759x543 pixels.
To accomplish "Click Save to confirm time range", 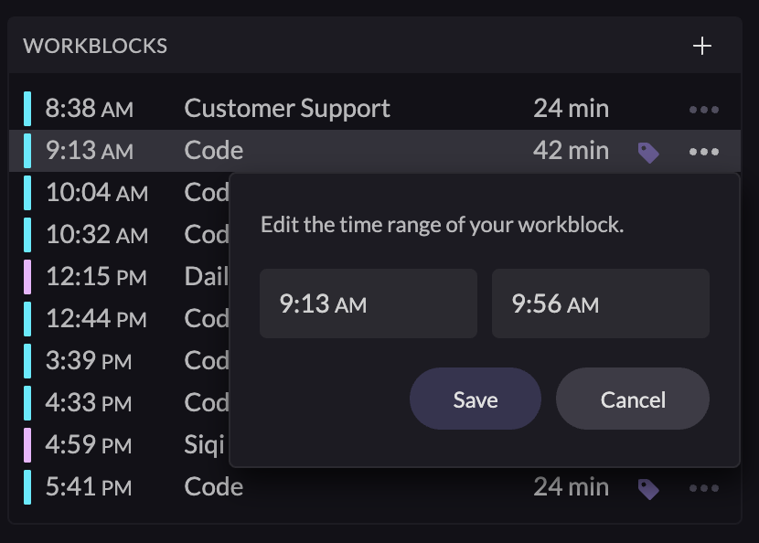I will point(475,399).
